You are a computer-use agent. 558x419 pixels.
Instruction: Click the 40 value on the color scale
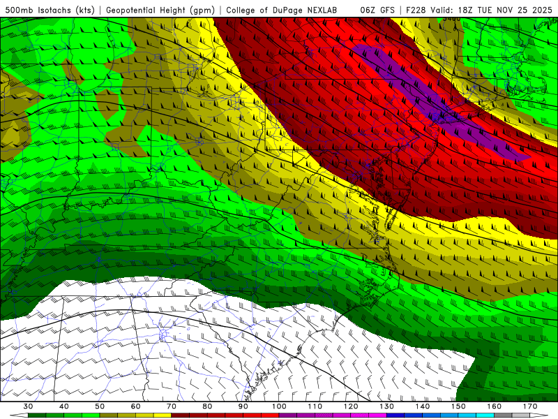tap(64, 406)
